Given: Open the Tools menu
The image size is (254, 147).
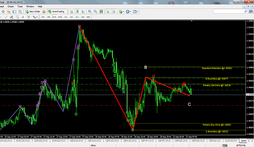Looking at the screenshot, I should coord(20,6).
